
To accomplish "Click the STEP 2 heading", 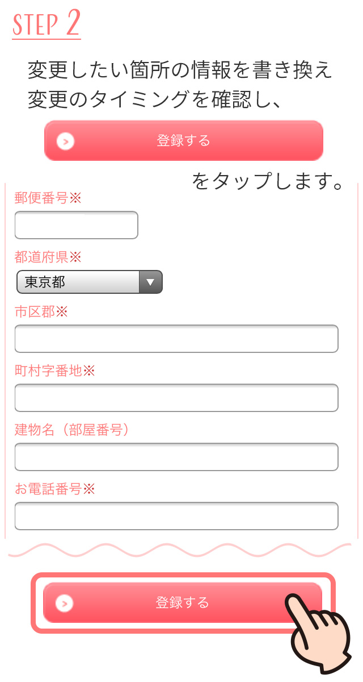I will (x=47, y=24).
